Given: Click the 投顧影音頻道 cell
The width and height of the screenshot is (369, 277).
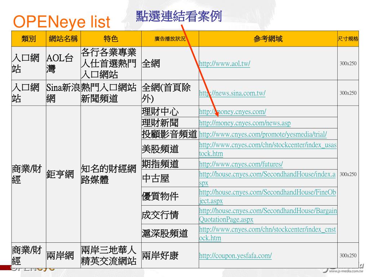Looking at the screenshot, I should click(170, 134).
